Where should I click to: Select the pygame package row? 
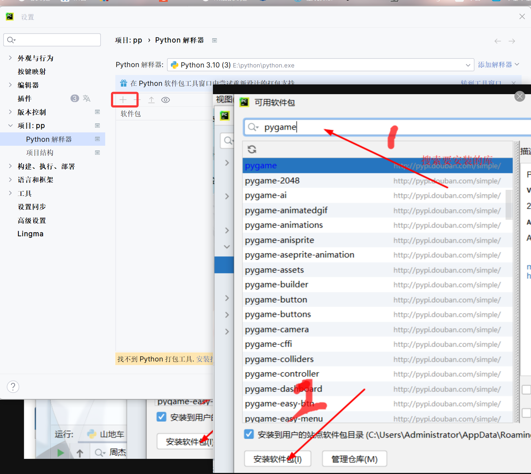click(x=377, y=166)
